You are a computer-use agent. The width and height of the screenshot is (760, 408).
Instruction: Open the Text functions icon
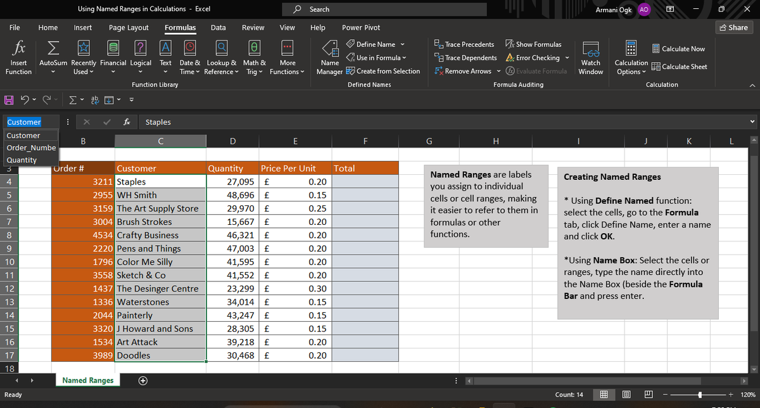click(165, 48)
